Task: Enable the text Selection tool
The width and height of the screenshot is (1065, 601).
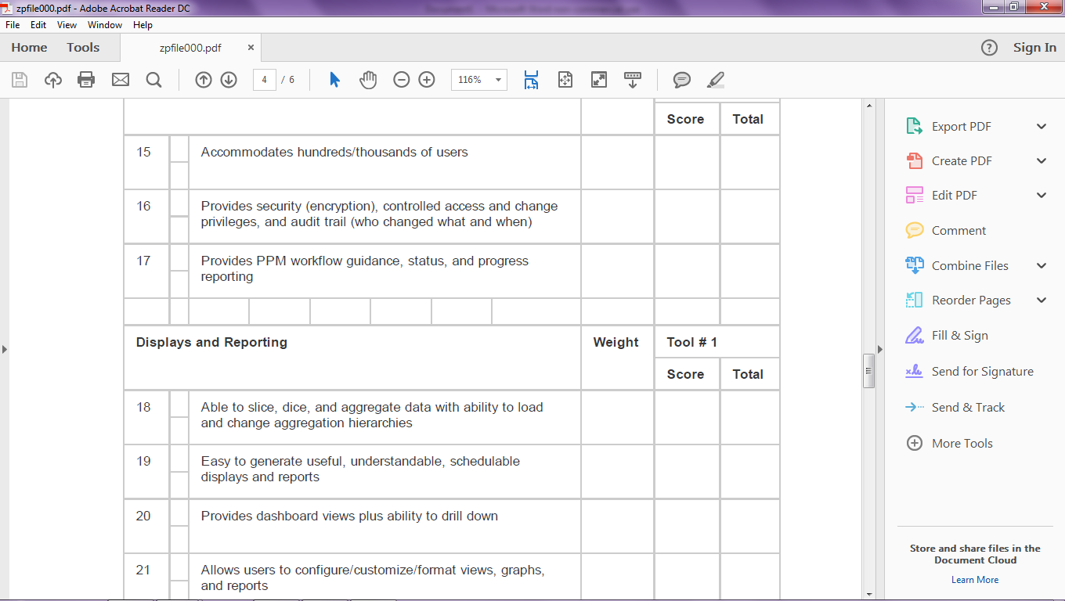Action: coord(333,79)
